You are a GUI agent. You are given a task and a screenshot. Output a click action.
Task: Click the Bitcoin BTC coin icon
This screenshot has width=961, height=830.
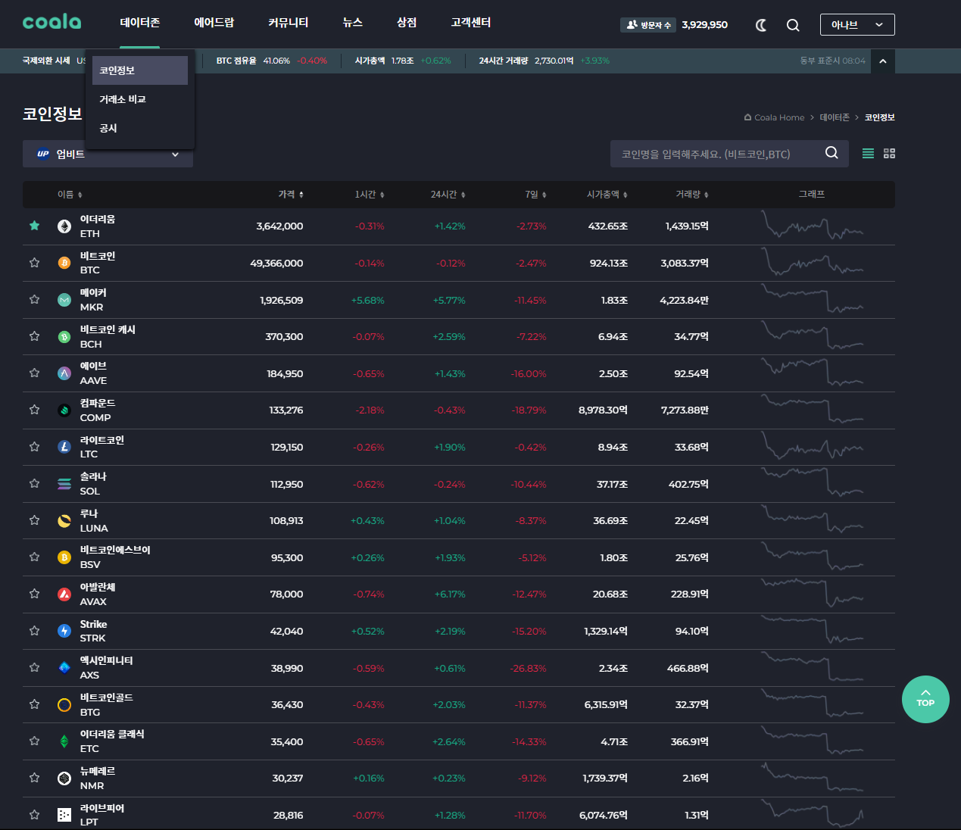click(x=64, y=263)
